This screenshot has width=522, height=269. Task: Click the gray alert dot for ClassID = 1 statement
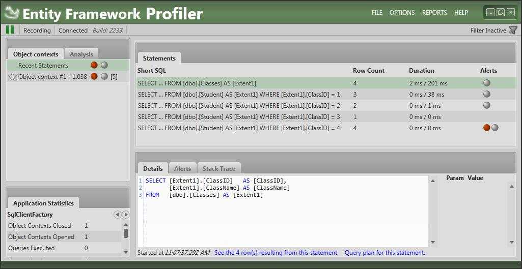point(487,94)
